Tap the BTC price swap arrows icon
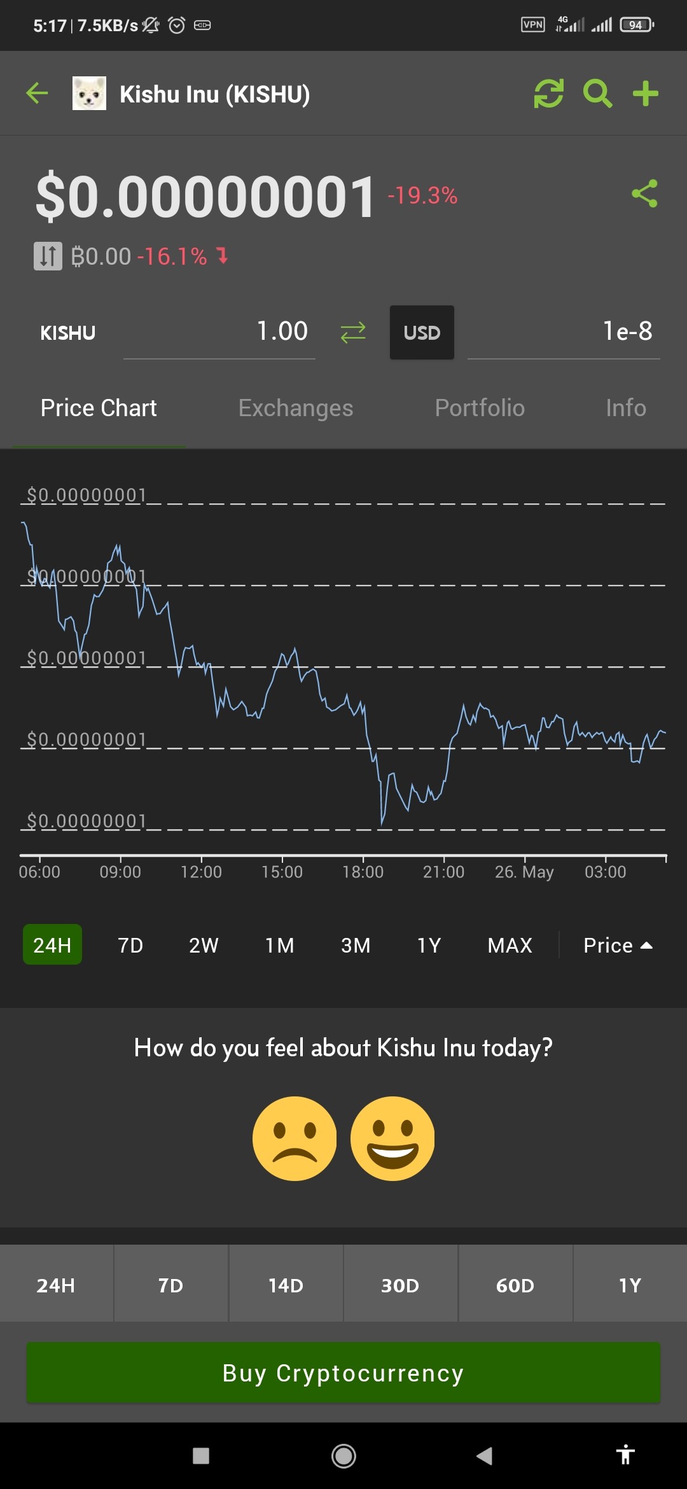The width and height of the screenshot is (687, 1489). pyautogui.click(x=48, y=256)
